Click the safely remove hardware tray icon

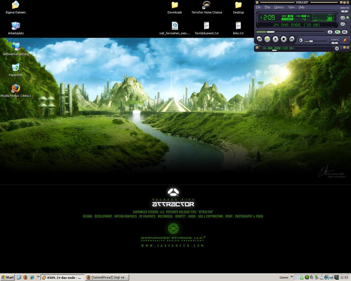coord(317,278)
